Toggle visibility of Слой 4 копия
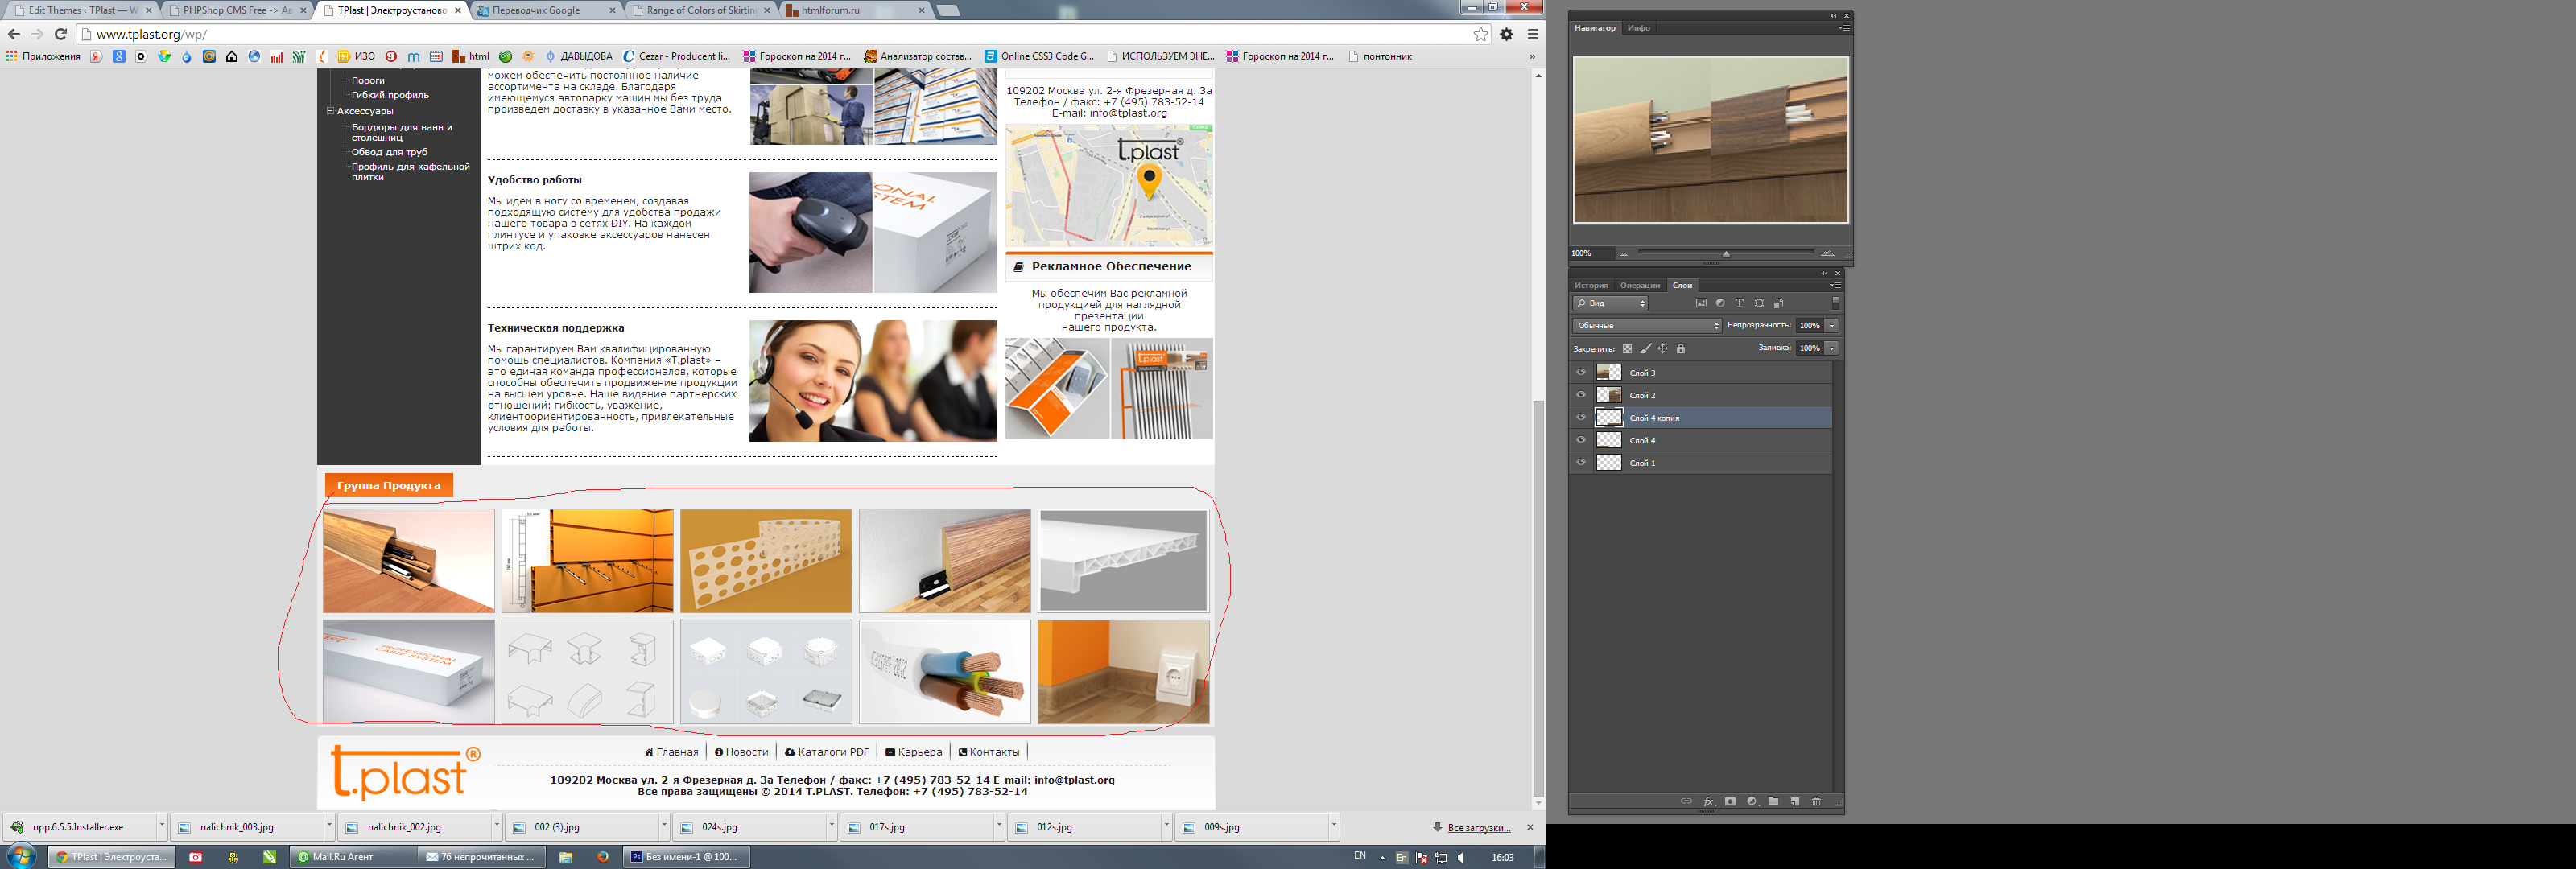 [x=1581, y=418]
